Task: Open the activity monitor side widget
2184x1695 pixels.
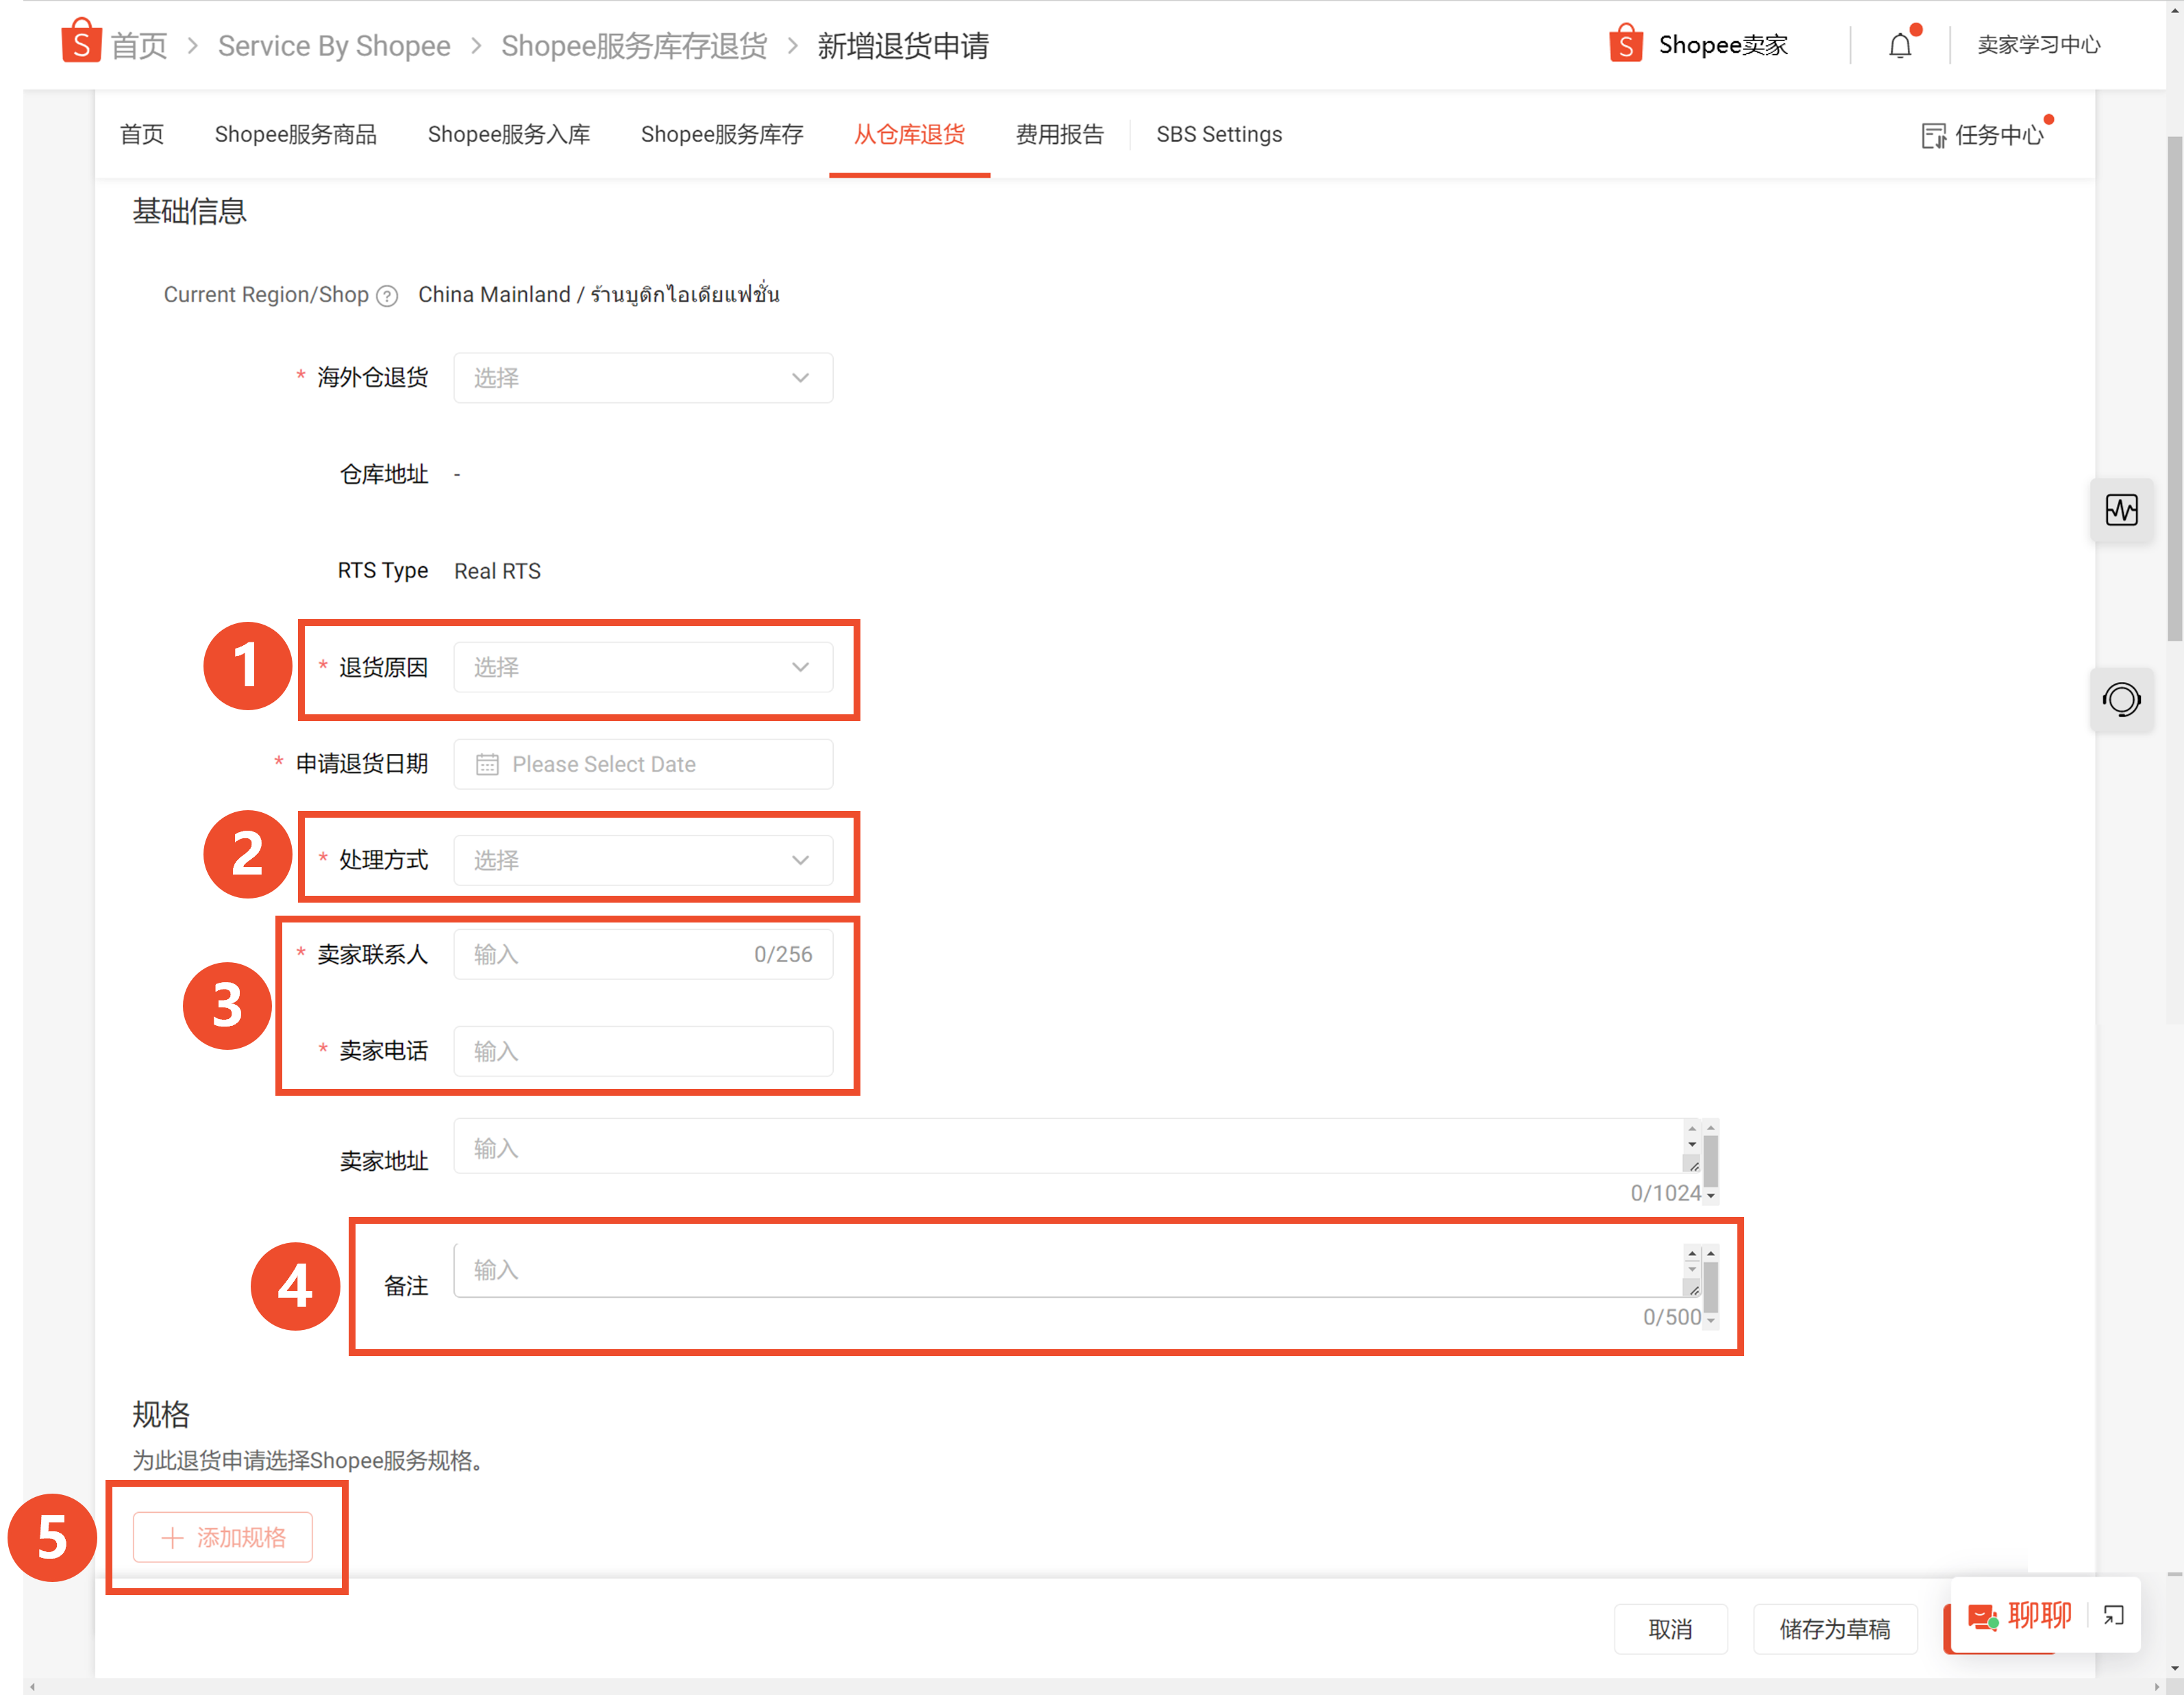Action: [x=2121, y=510]
